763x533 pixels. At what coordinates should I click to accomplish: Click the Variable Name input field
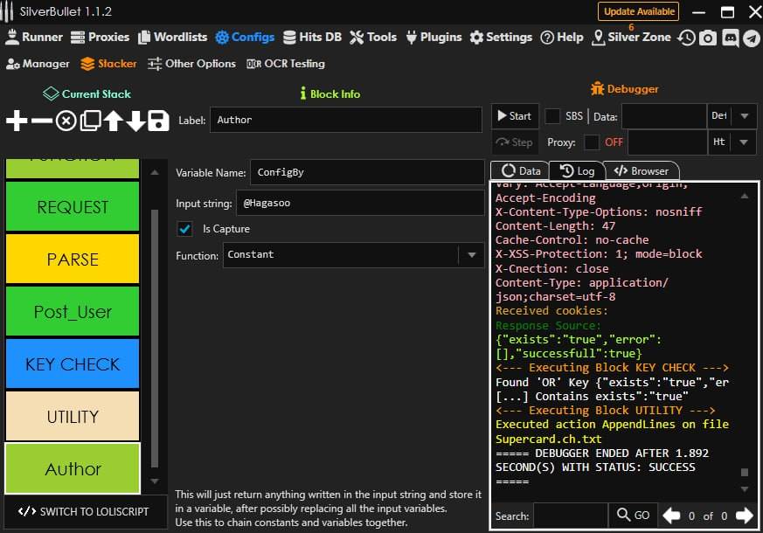[x=366, y=172]
